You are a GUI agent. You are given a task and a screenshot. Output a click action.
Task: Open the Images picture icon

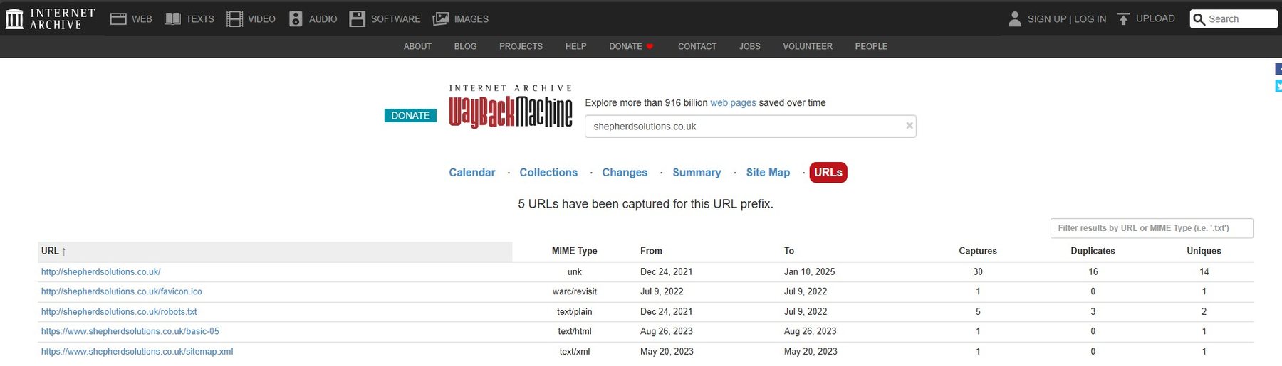click(x=441, y=19)
